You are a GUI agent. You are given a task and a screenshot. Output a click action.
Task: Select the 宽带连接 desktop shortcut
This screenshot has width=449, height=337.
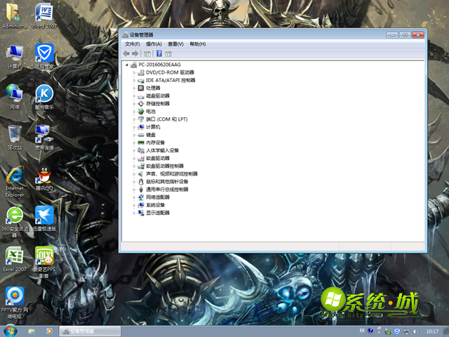44,138
